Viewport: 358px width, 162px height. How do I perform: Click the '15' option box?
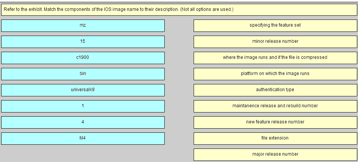pos(83,42)
